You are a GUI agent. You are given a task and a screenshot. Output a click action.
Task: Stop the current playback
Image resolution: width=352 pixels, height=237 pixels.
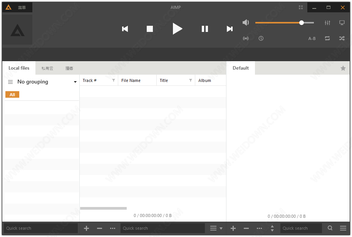150,29
